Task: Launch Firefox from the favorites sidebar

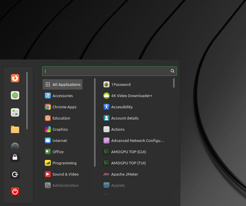Action: point(15,78)
